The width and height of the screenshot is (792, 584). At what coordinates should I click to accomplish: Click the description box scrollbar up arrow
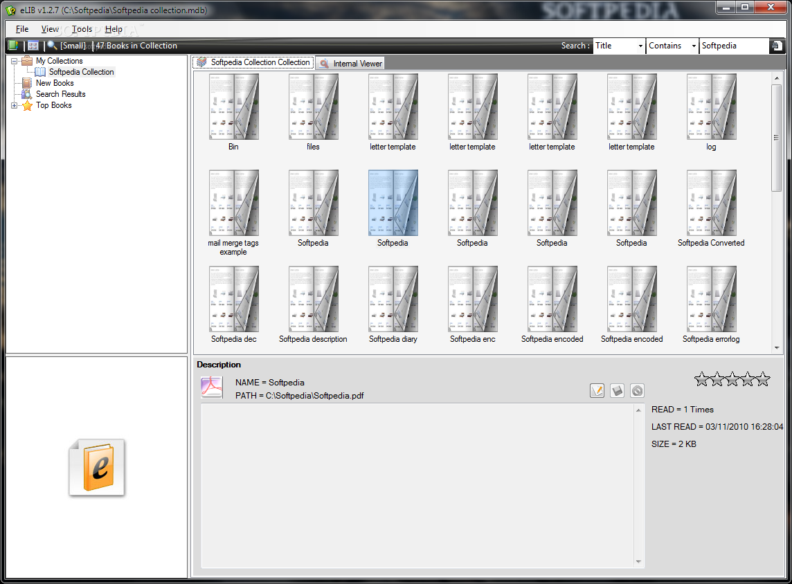tap(638, 410)
